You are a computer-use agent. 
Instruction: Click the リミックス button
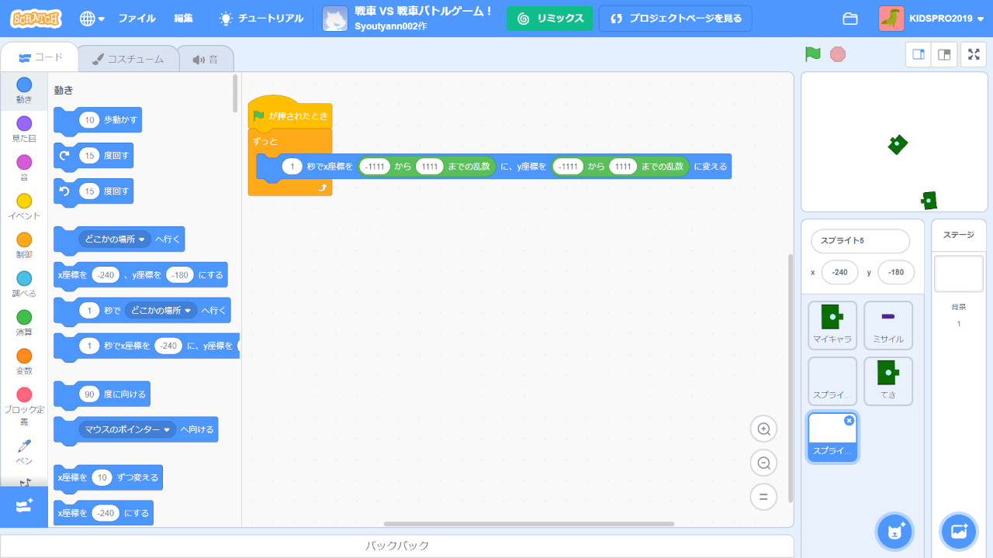click(550, 19)
